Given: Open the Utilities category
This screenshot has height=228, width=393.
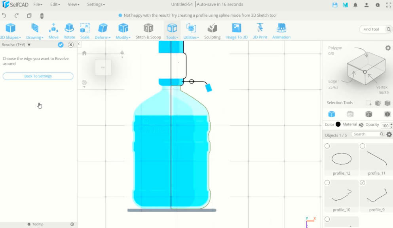Looking at the screenshot, I should (191, 31).
